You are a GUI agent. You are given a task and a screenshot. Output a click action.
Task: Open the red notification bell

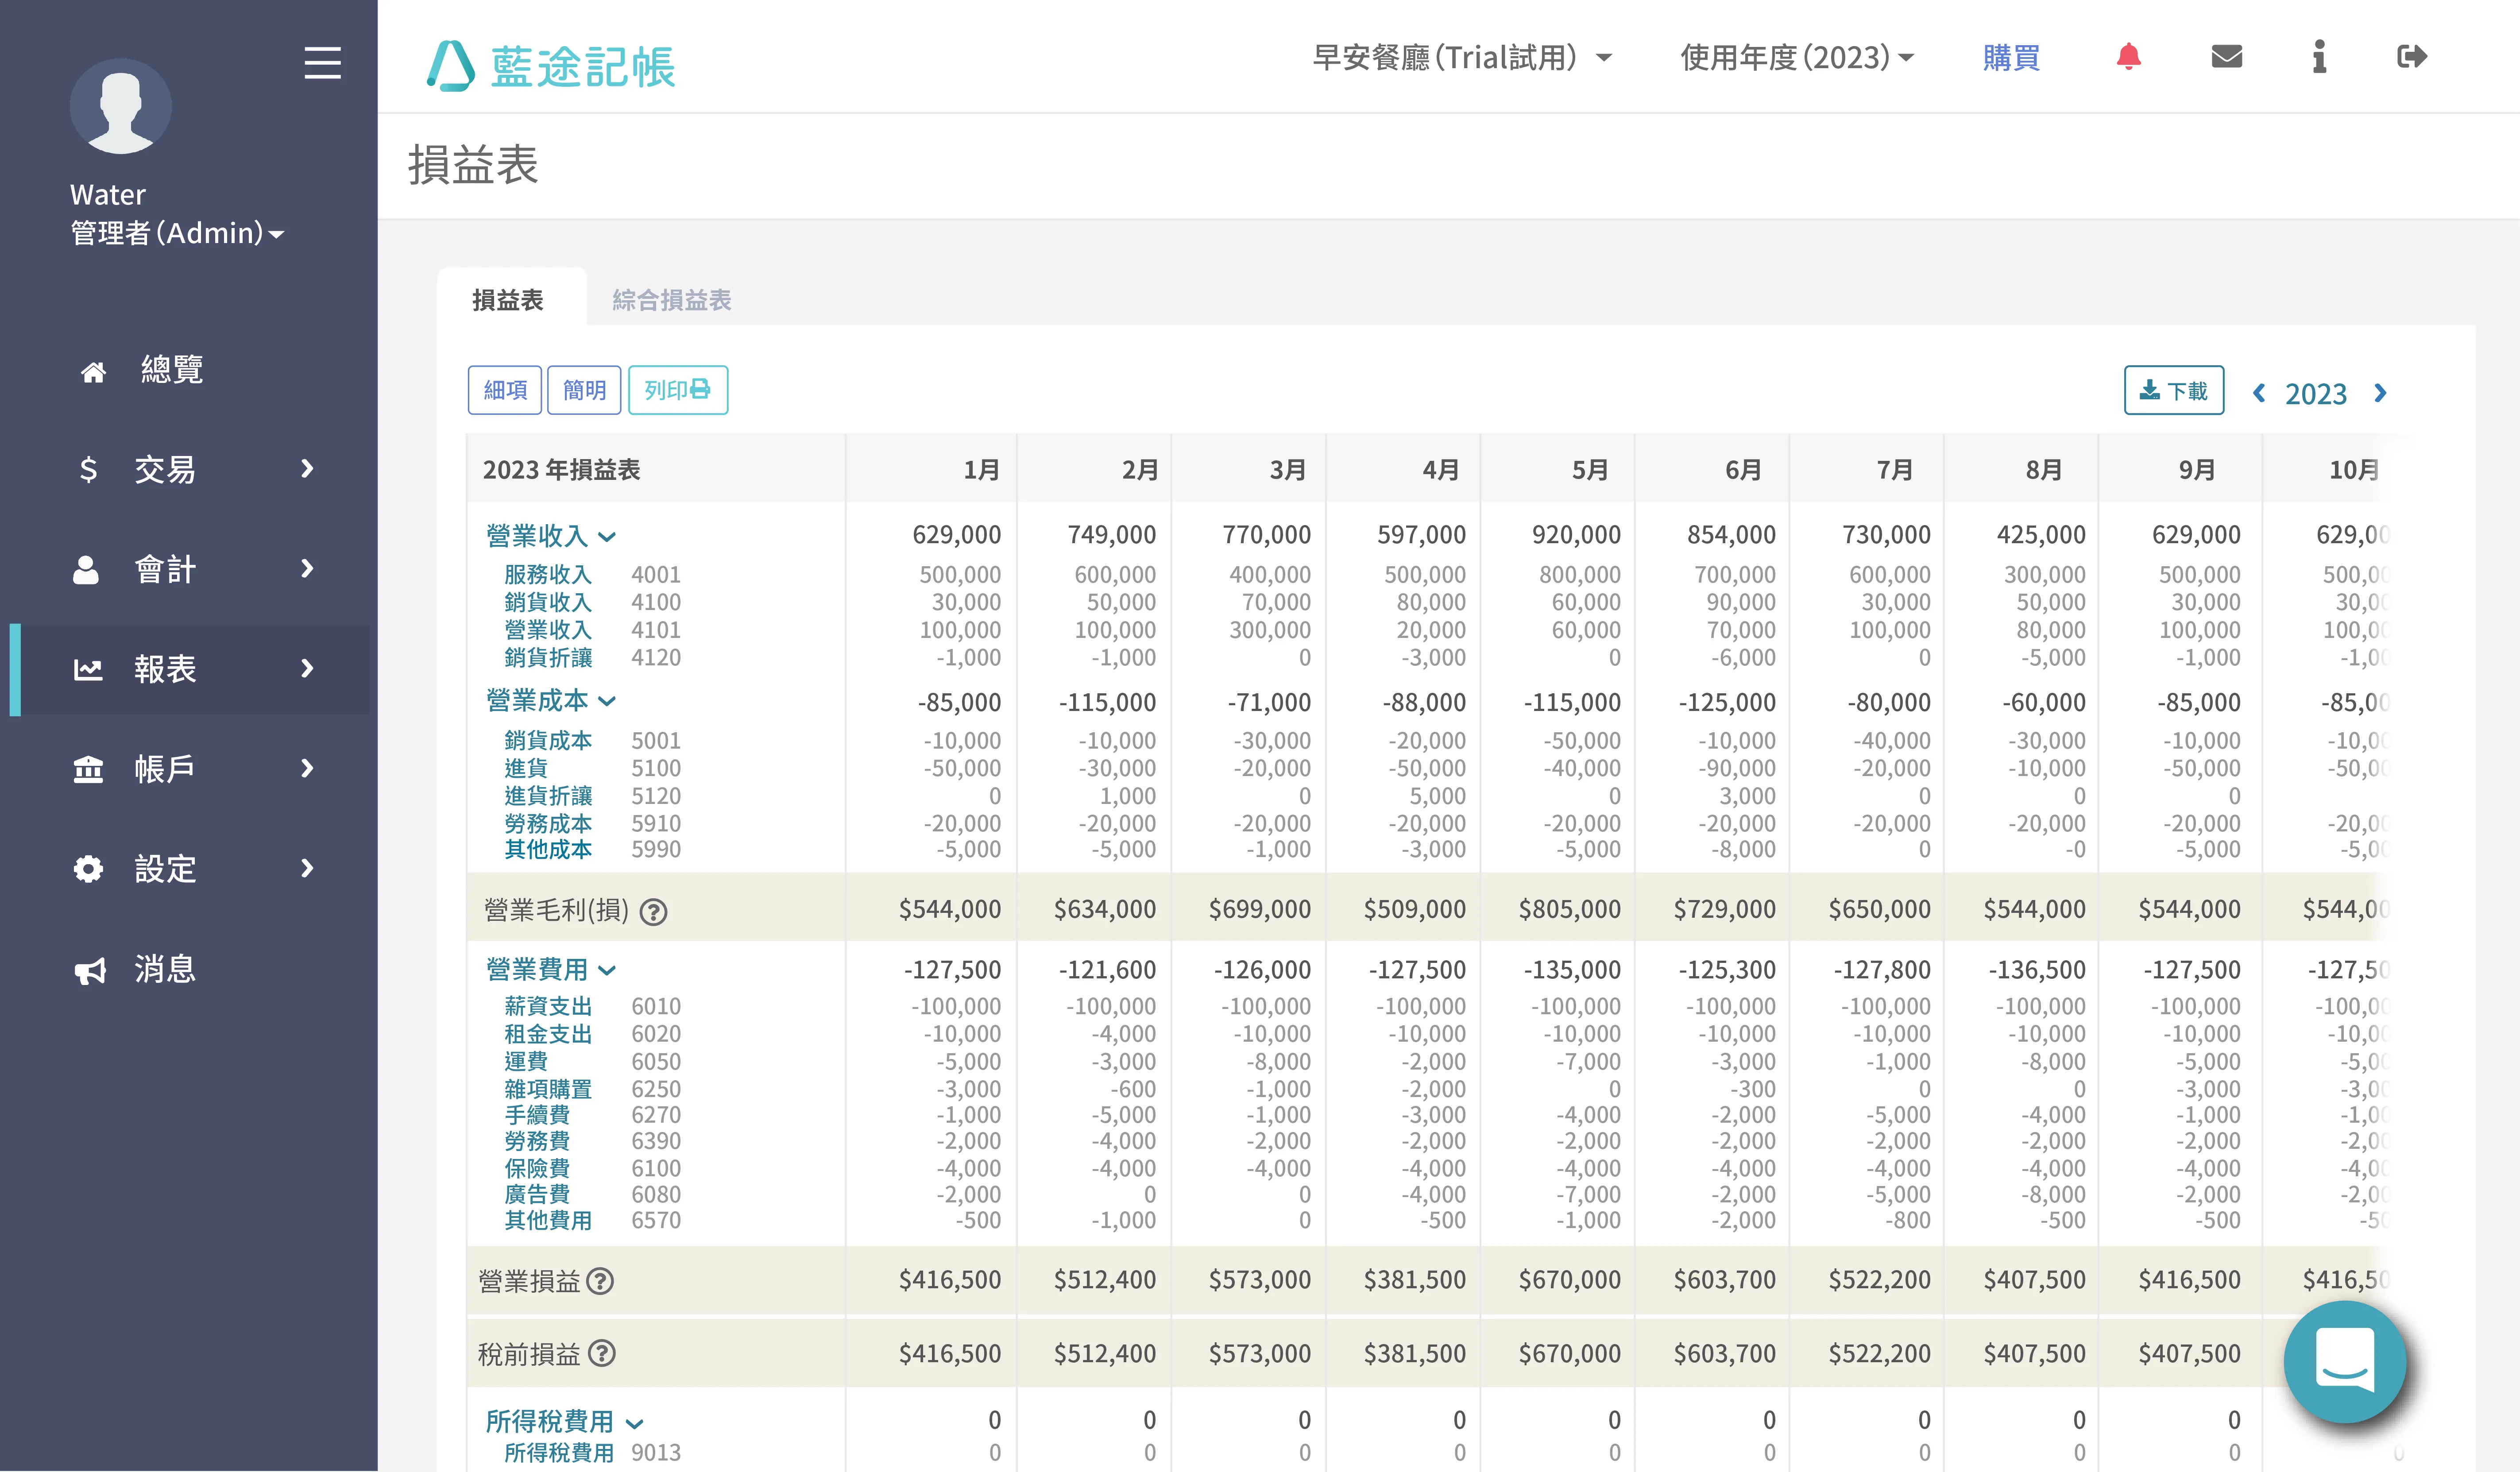click(2128, 57)
